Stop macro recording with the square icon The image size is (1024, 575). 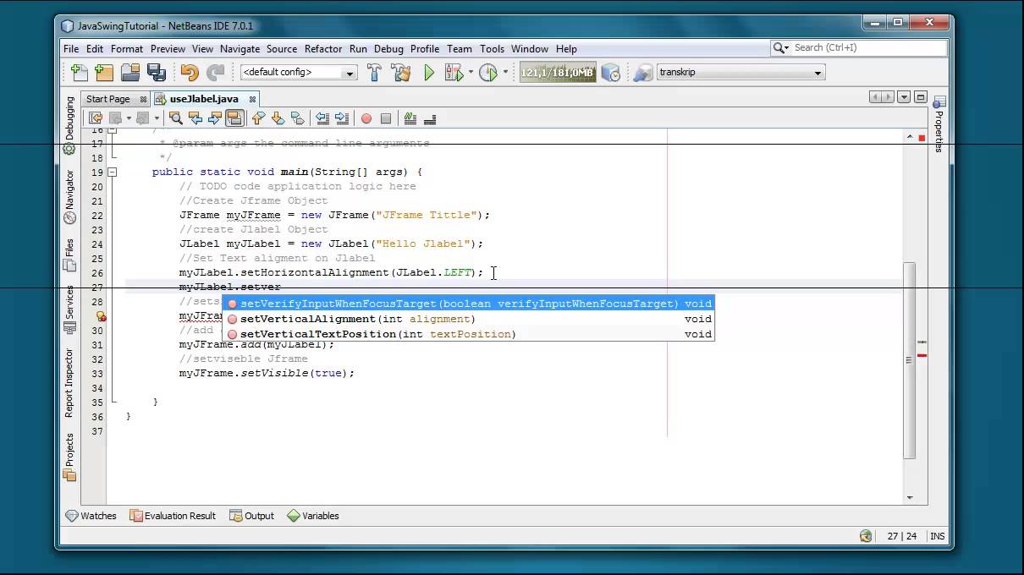[x=386, y=118]
